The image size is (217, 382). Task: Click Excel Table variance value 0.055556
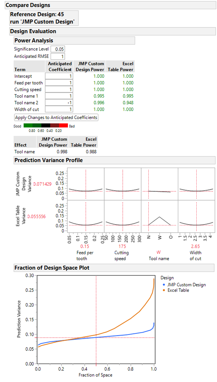37,216
